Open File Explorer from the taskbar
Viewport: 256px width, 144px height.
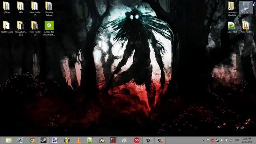click(x=8, y=140)
